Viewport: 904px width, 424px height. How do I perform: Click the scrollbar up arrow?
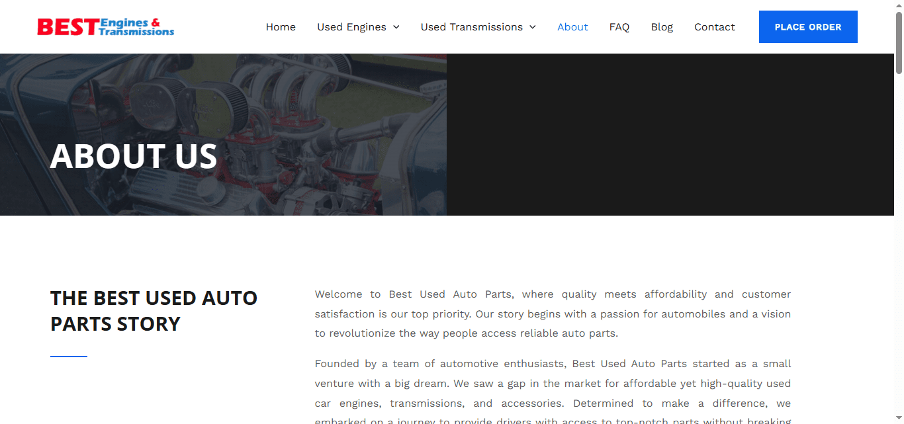point(899,5)
